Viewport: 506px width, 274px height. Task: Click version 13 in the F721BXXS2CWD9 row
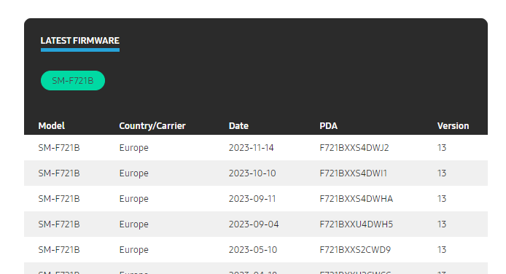(442, 249)
